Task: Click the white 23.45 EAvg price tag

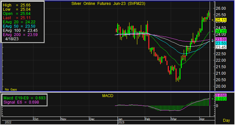Action: [x=221, y=47]
